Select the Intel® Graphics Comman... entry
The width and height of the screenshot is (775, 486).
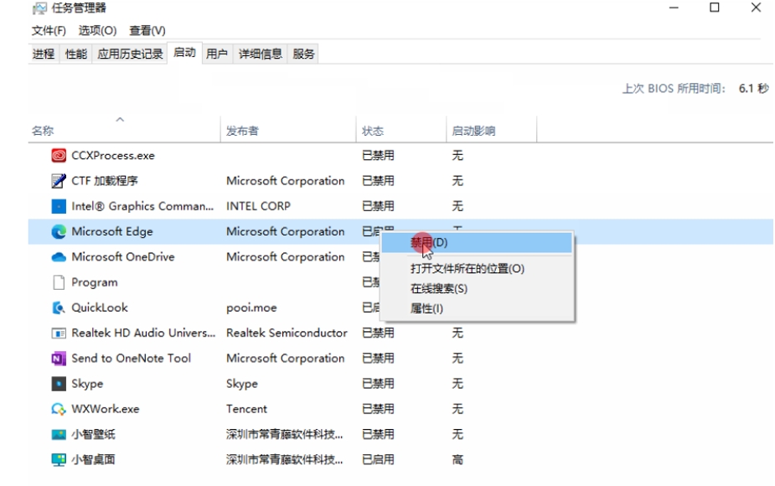tap(142, 206)
